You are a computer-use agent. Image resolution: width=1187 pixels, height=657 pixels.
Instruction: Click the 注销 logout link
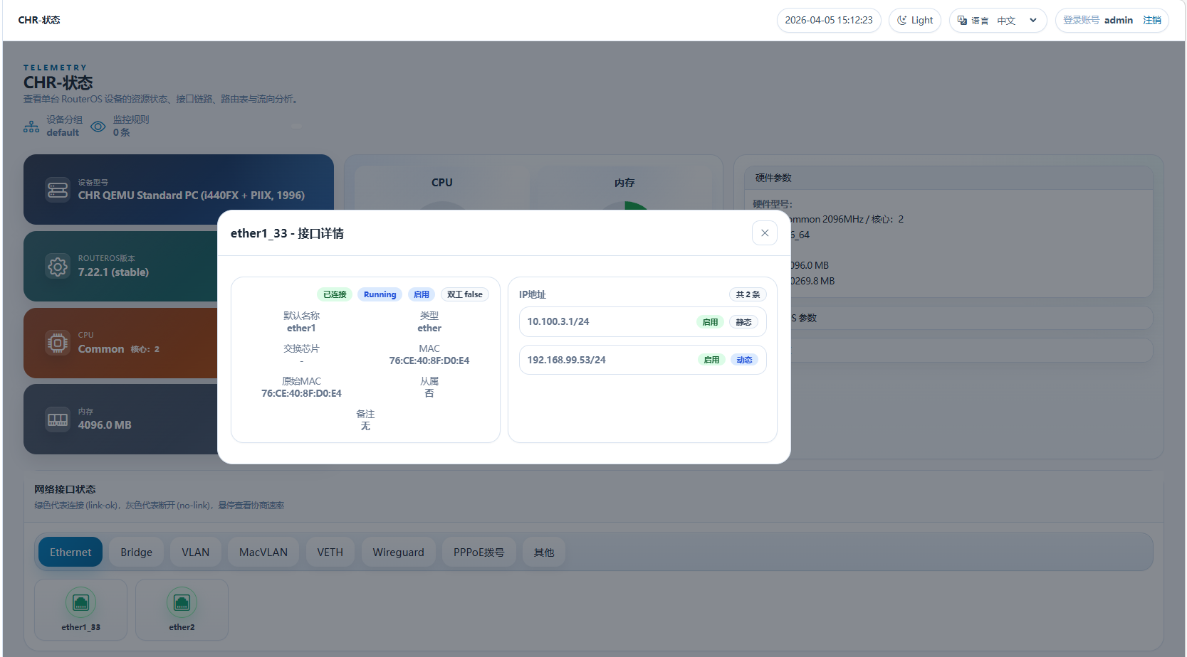(x=1151, y=21)
